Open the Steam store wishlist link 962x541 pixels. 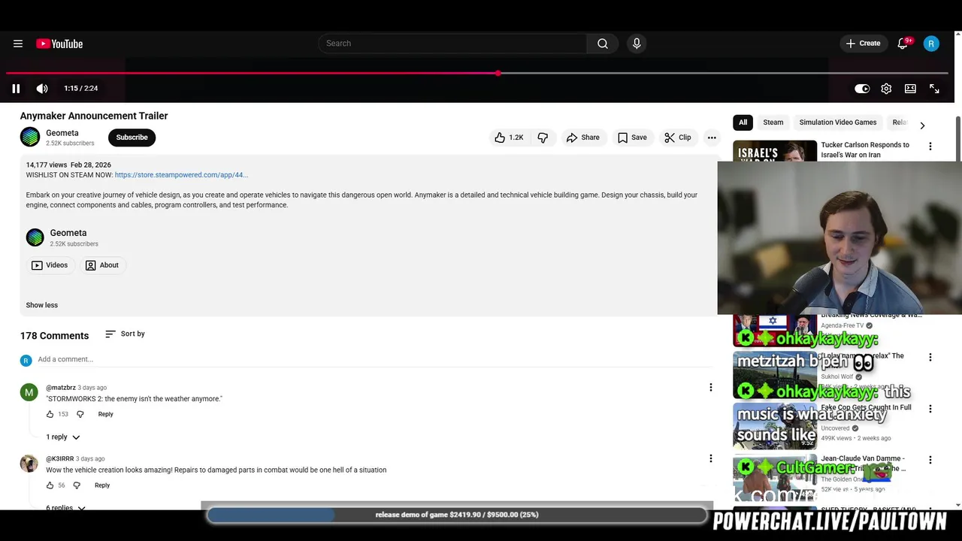tap(181, 175)
